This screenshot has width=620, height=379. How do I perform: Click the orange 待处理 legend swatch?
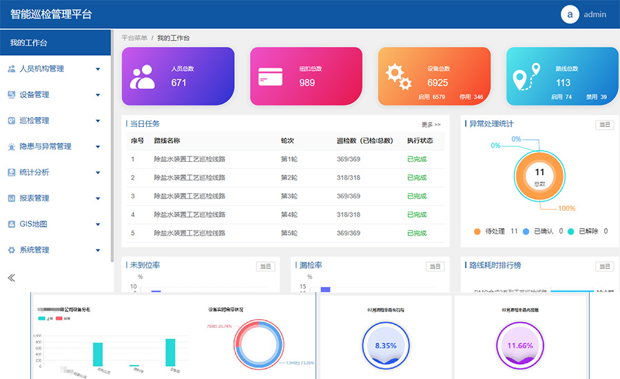point(477,232)
